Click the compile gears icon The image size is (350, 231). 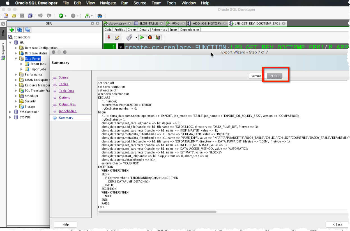[x=129, y=37]
